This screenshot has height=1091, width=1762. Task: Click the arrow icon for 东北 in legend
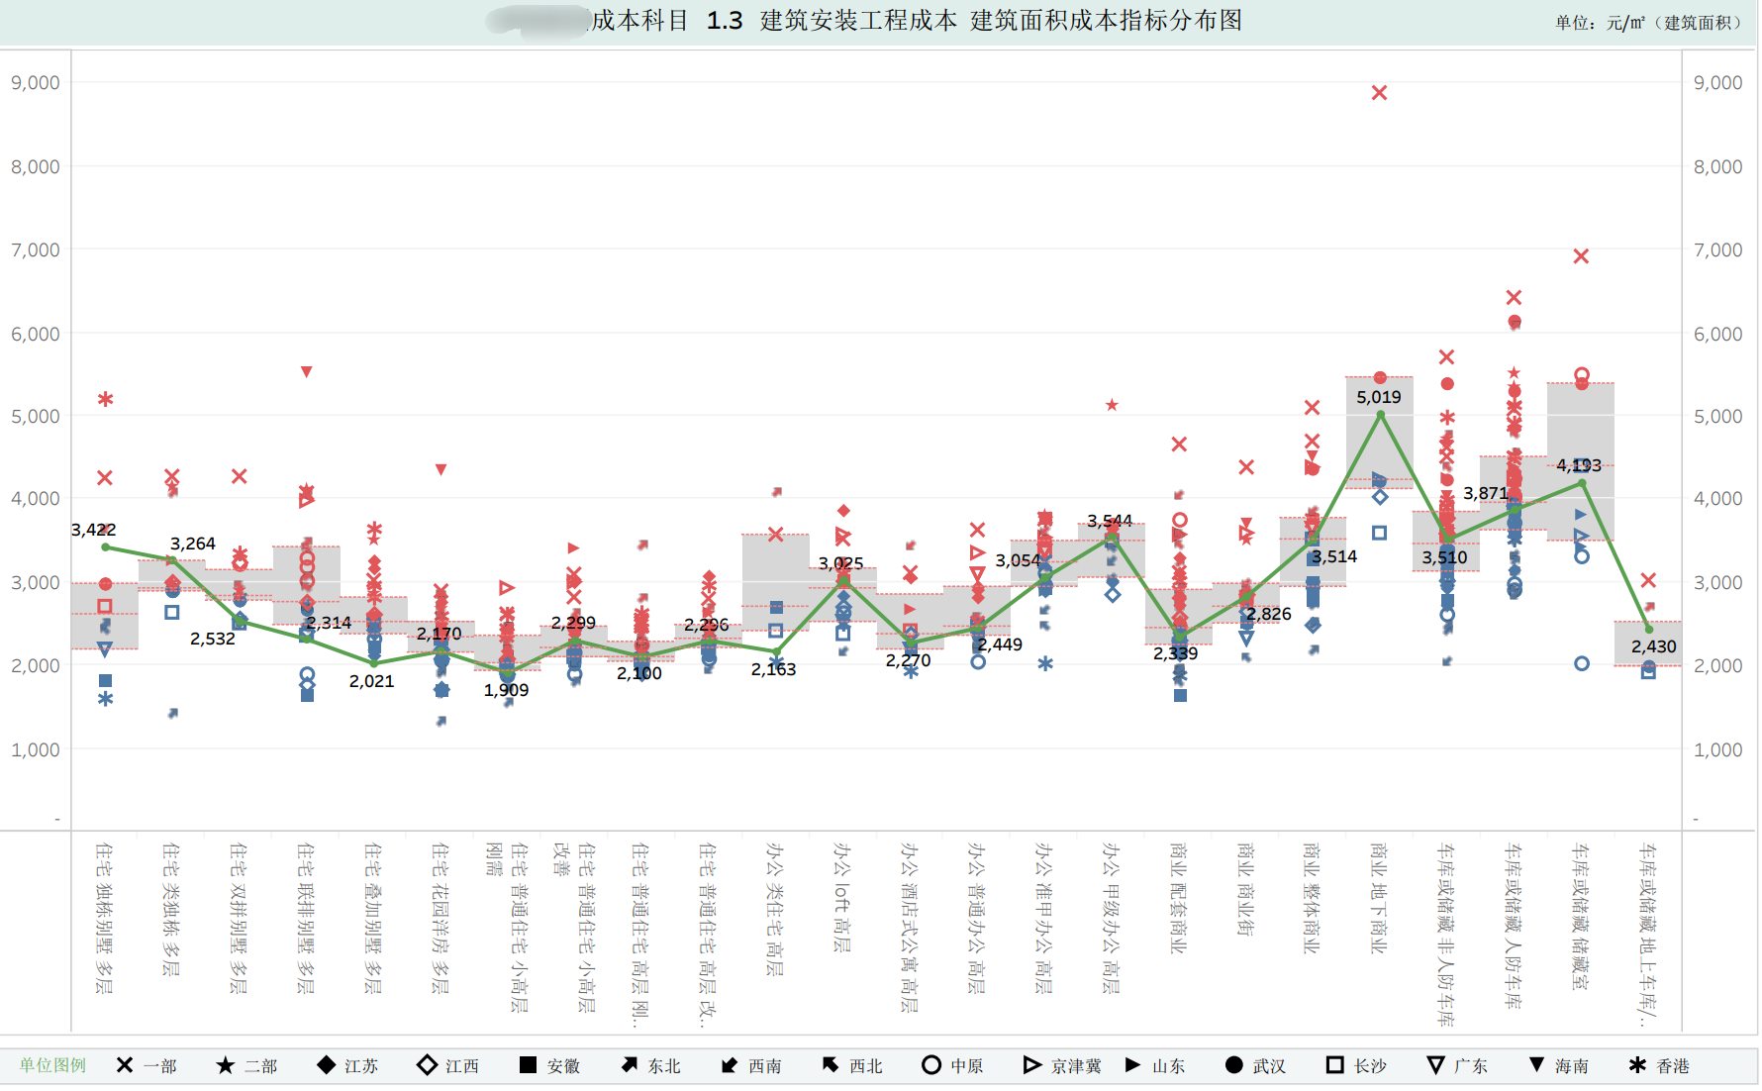[629, 1065]
